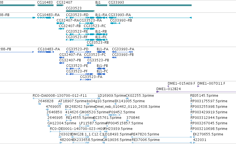Click protein CG32407-PA

pos(62,57)
